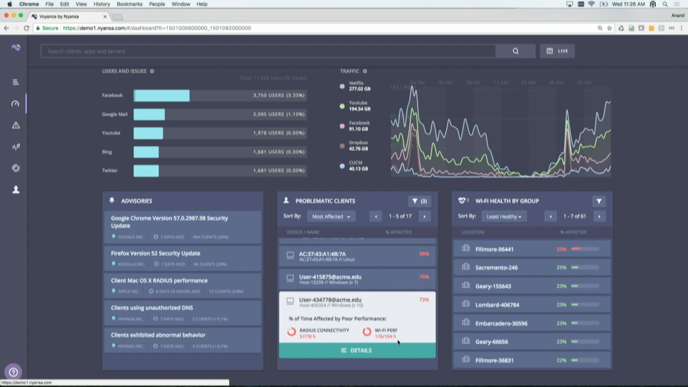Open Clients exhibited abnormal behavior advisory

pyautogui.click(x=183, y=340)
